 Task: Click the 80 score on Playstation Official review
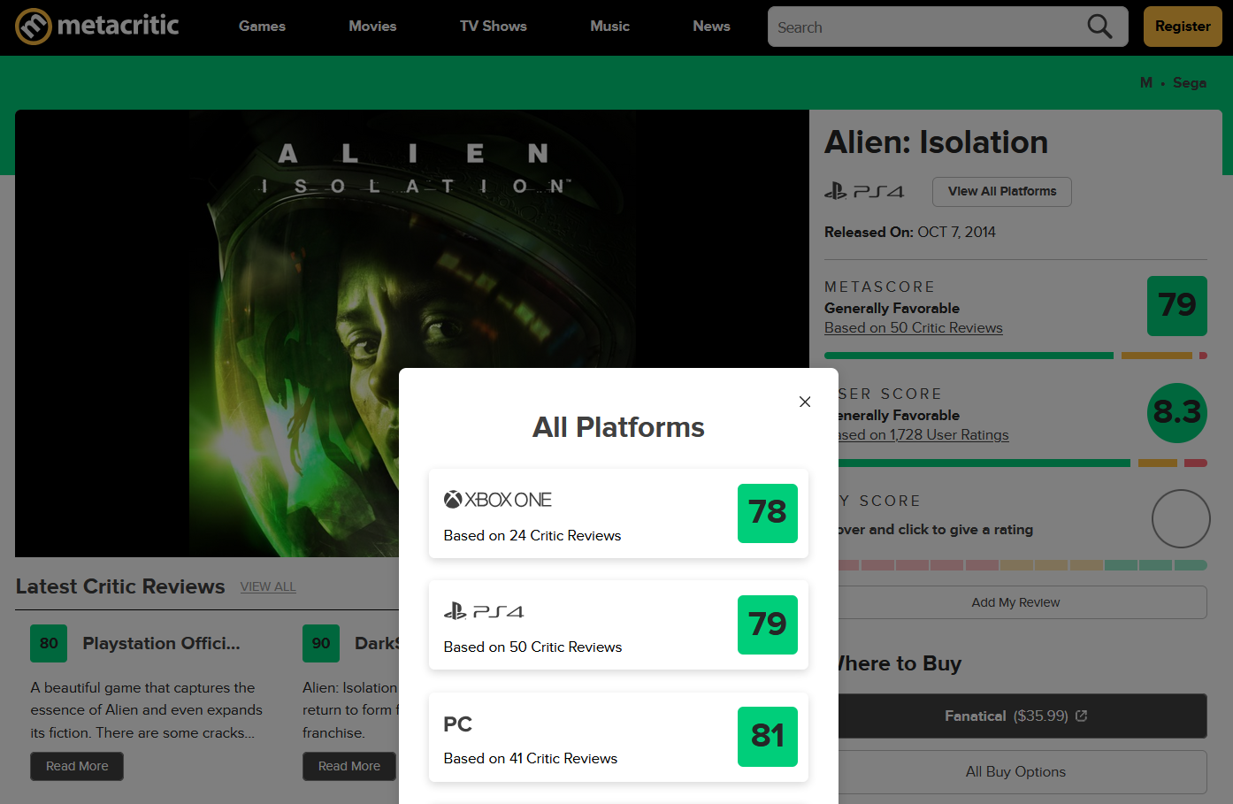[x=49, y=643]
